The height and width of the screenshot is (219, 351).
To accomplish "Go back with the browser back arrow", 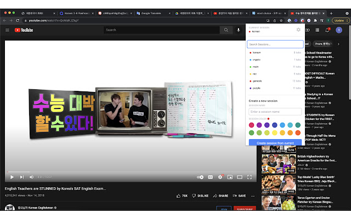I will tap(5, 20).
